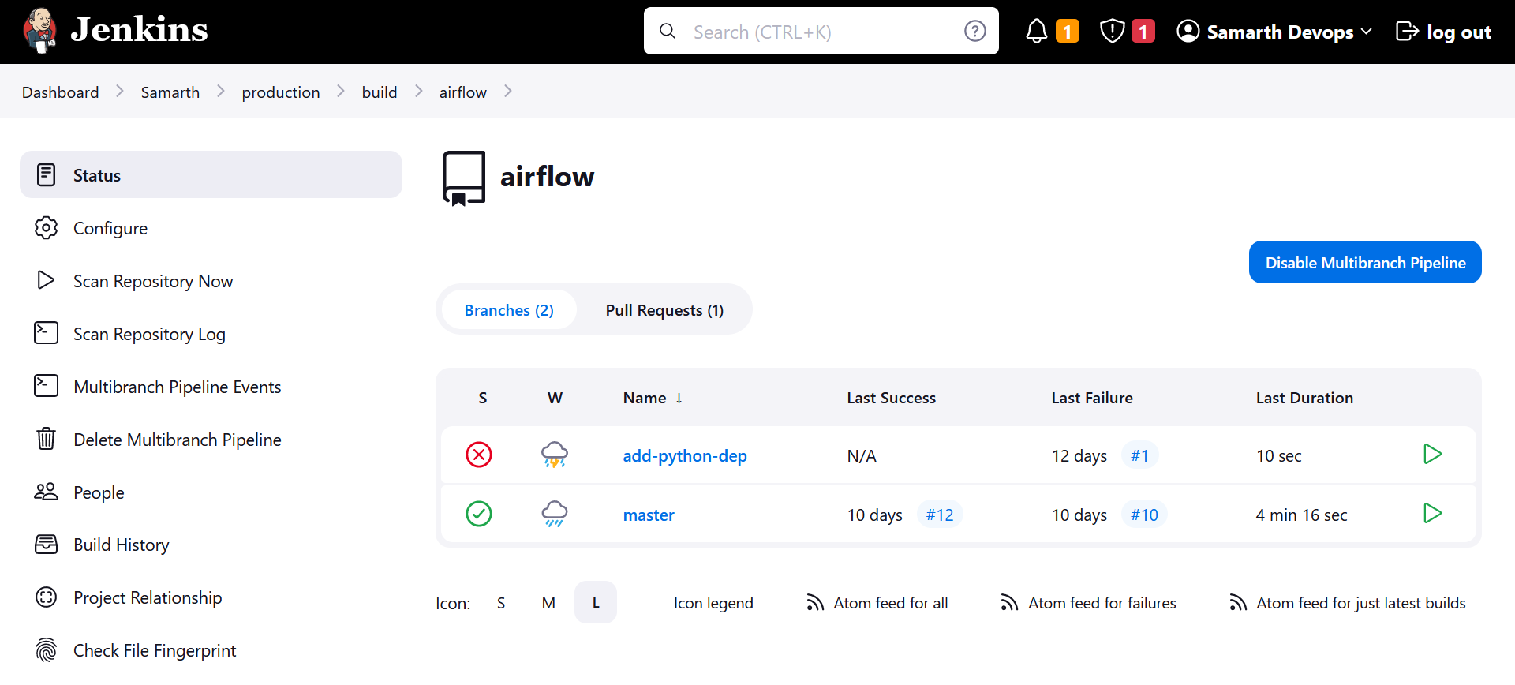
Task: Click RSS icon for Atom feed for all
Action: tap(815, 603)
